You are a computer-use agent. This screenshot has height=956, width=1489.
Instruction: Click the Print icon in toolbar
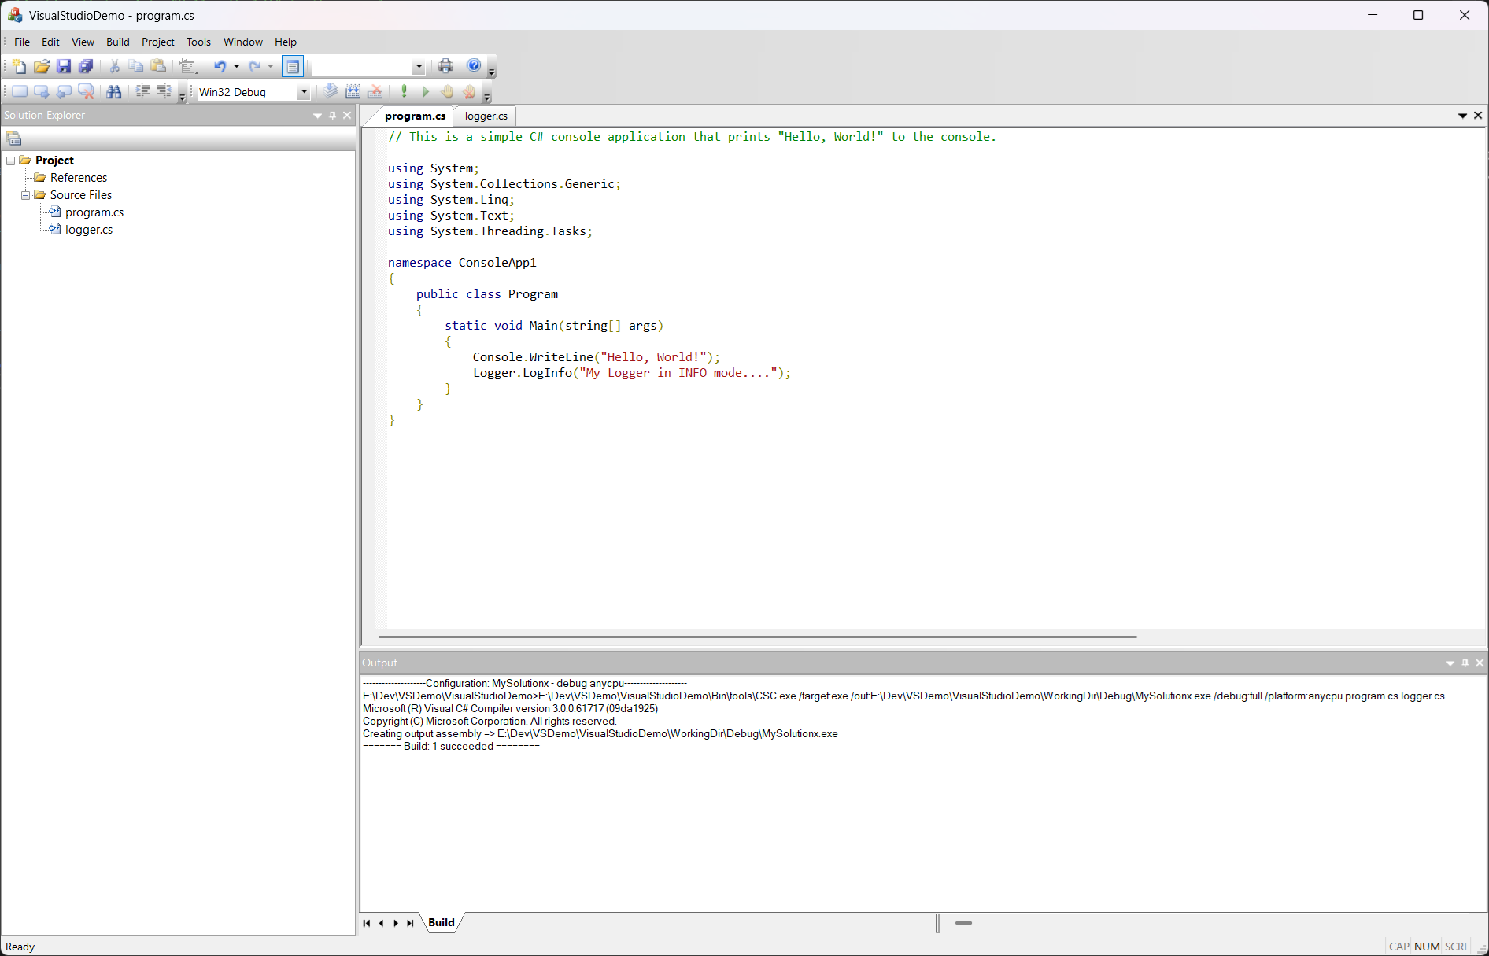(x=445, y=66)
